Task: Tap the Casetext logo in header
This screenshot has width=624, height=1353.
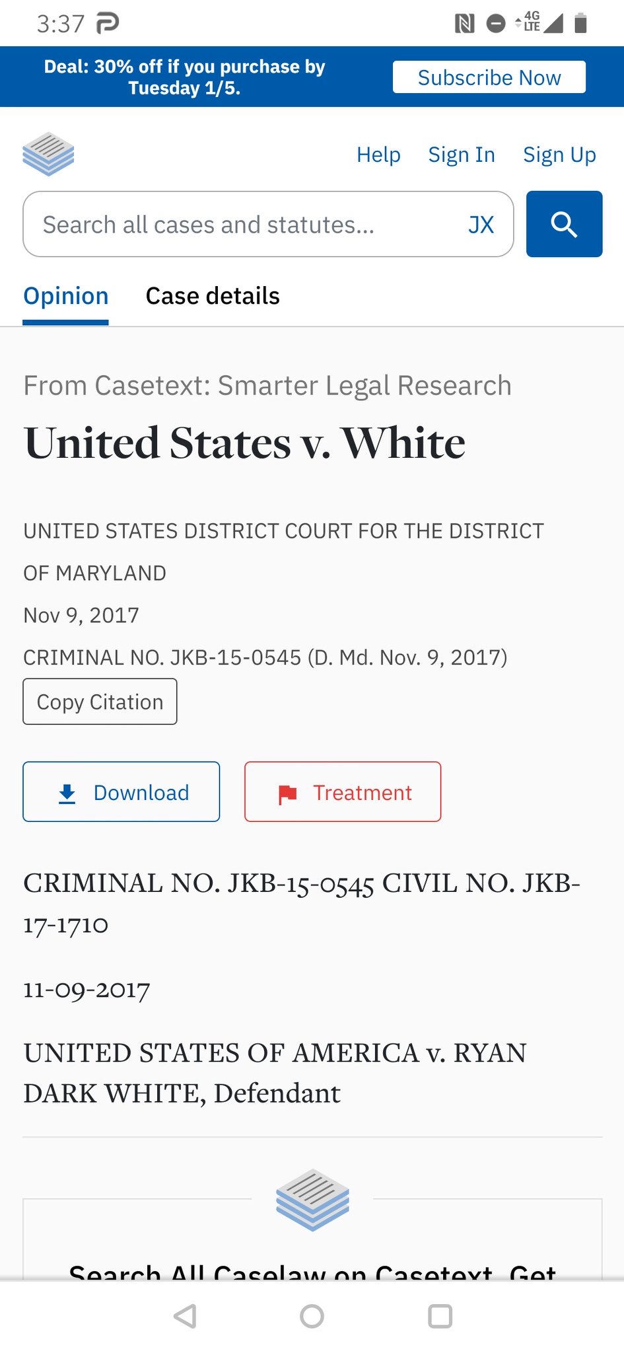Action: click(48, 155)
